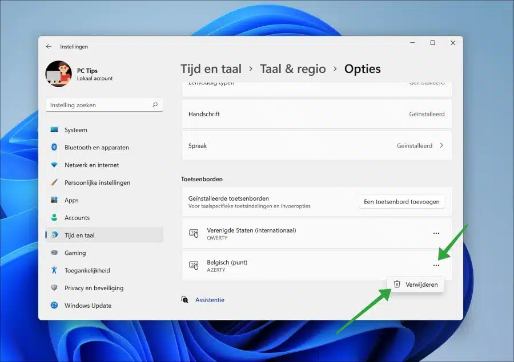Go to Taal & regio breadcrumb
Image resolution: width=514 pixels, height=362 pixels.
click(293, 69)
